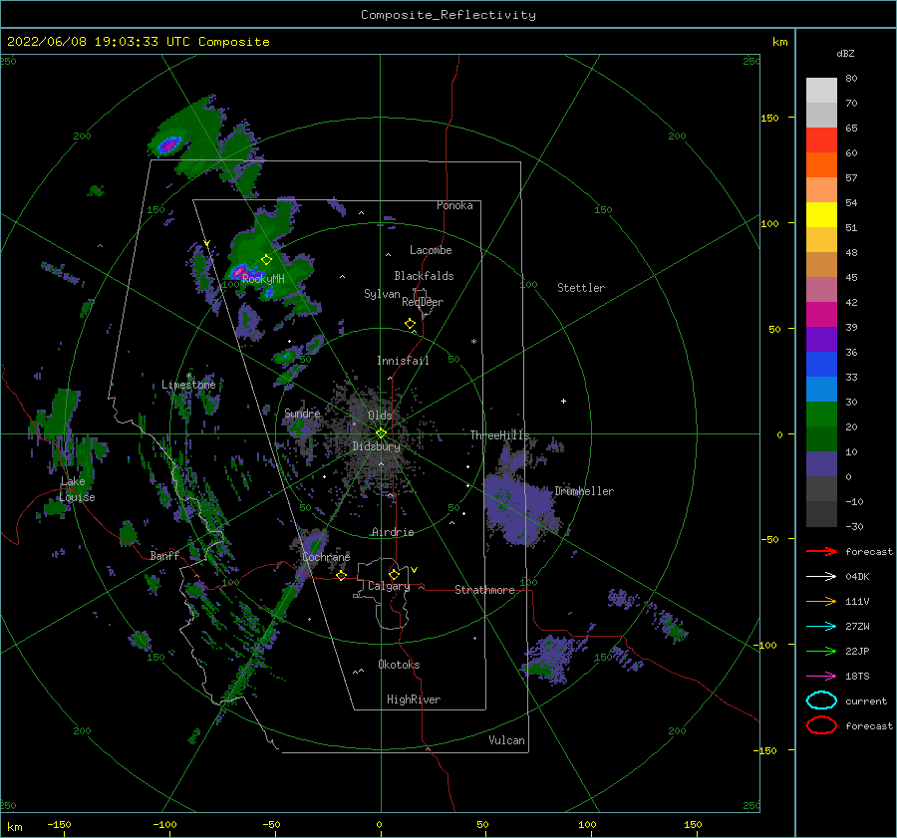This screenshot has height=838, width=897.
Task: Click the Lacombe label
Action: (431, 250)
